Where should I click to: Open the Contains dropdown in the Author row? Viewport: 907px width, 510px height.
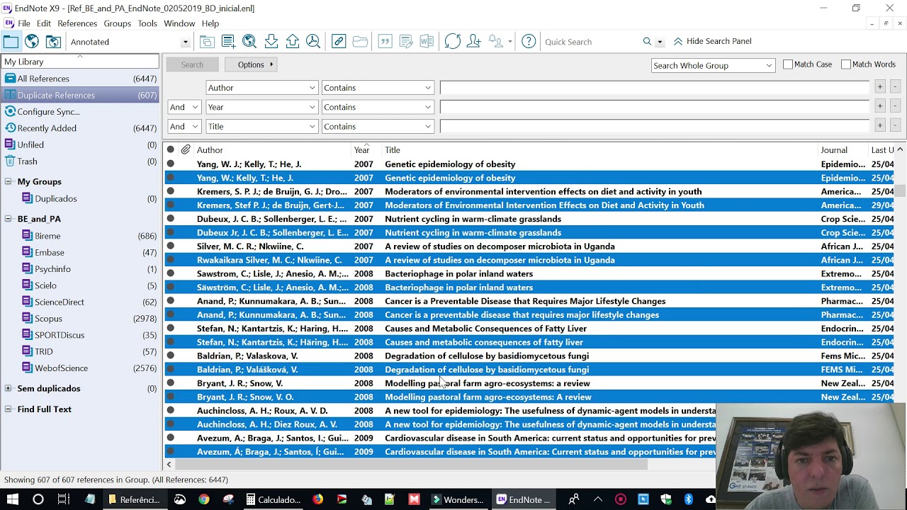(428, 88)
